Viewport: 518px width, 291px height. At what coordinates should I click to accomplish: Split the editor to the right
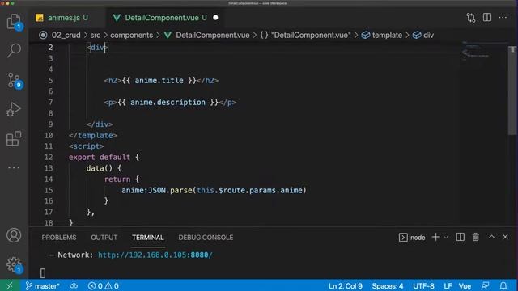pos(487,18)
